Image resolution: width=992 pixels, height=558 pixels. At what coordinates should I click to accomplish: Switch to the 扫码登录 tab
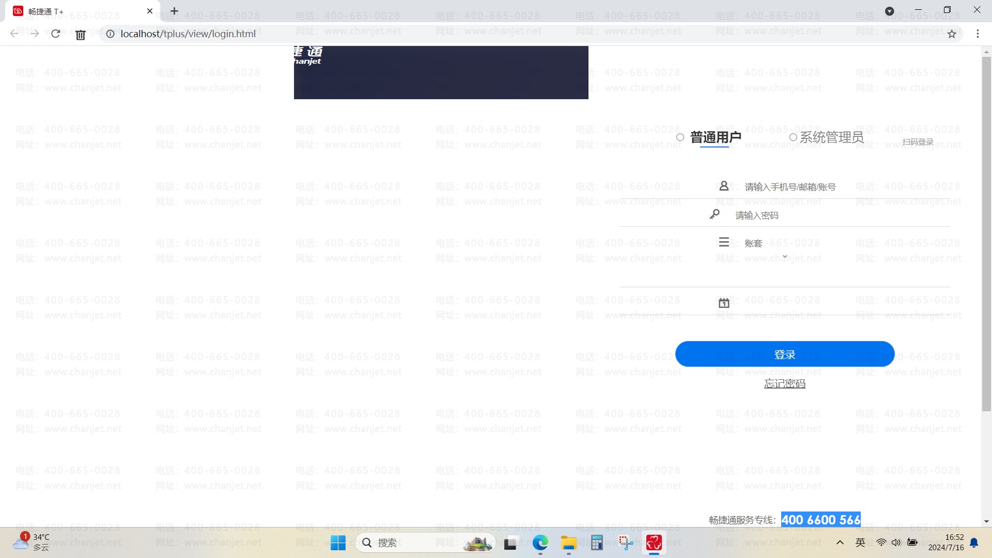point(918,142)
